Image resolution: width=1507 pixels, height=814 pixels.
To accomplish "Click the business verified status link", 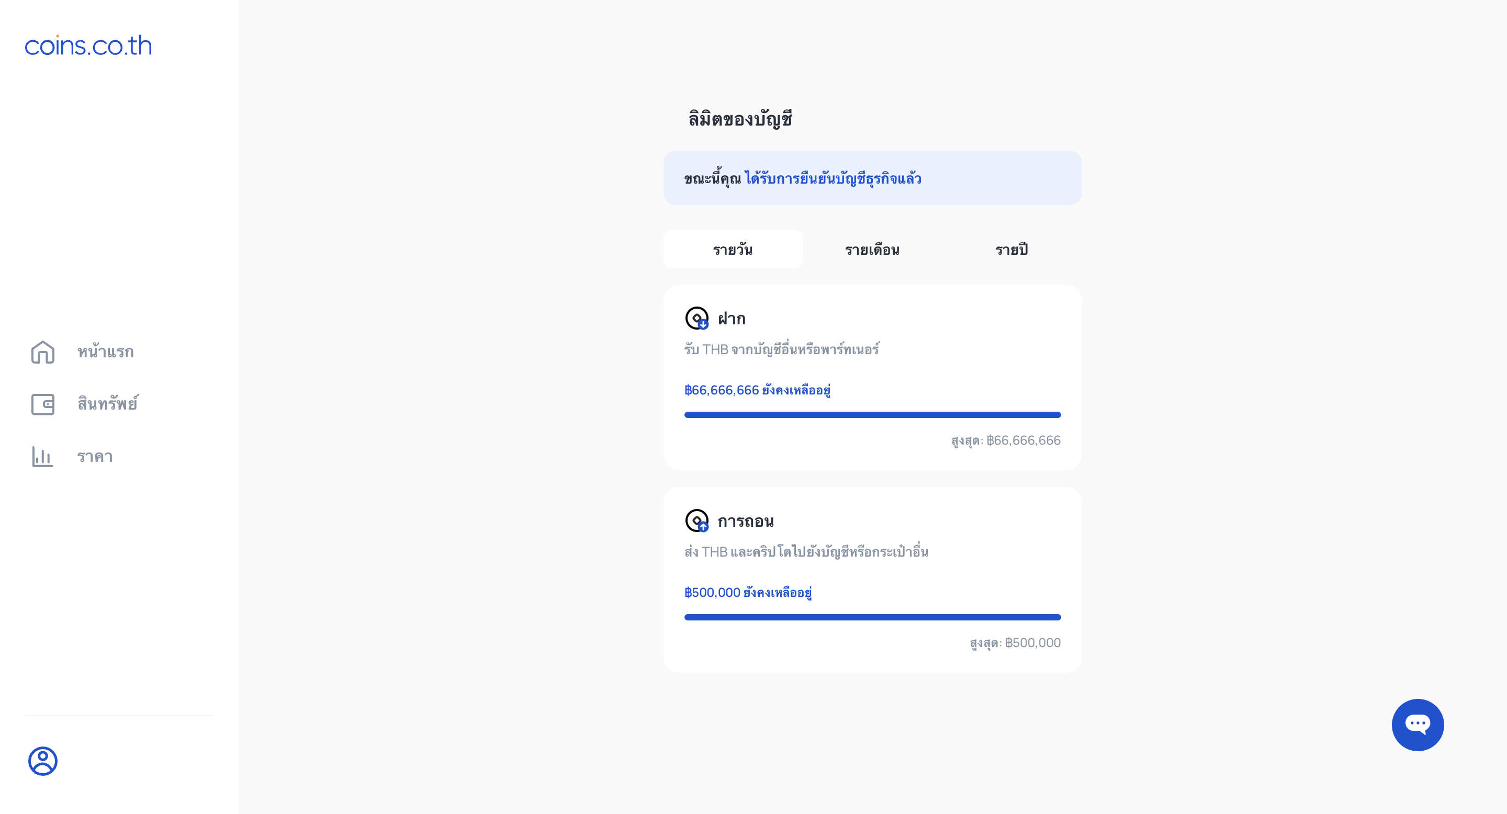I will coord(833,178).
